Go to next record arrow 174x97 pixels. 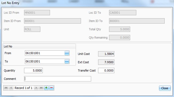[36, 88]
